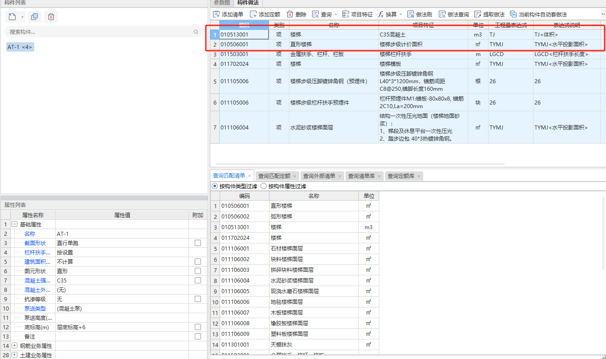Open the 查询匹配定额 tab
The image size is (606, 359).
pos(274,176)
